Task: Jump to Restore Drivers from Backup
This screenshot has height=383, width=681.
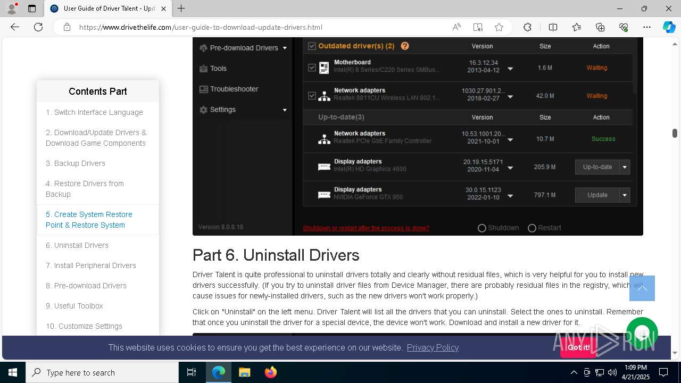Action: (85, 189)
